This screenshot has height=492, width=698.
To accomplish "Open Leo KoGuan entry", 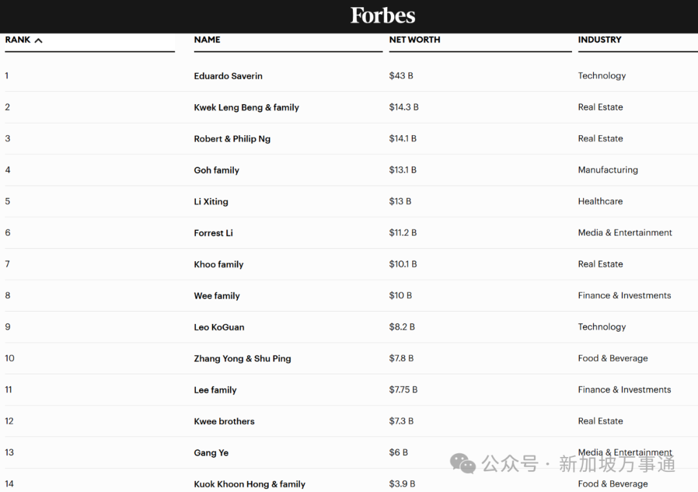I will (x=219, y=327).
